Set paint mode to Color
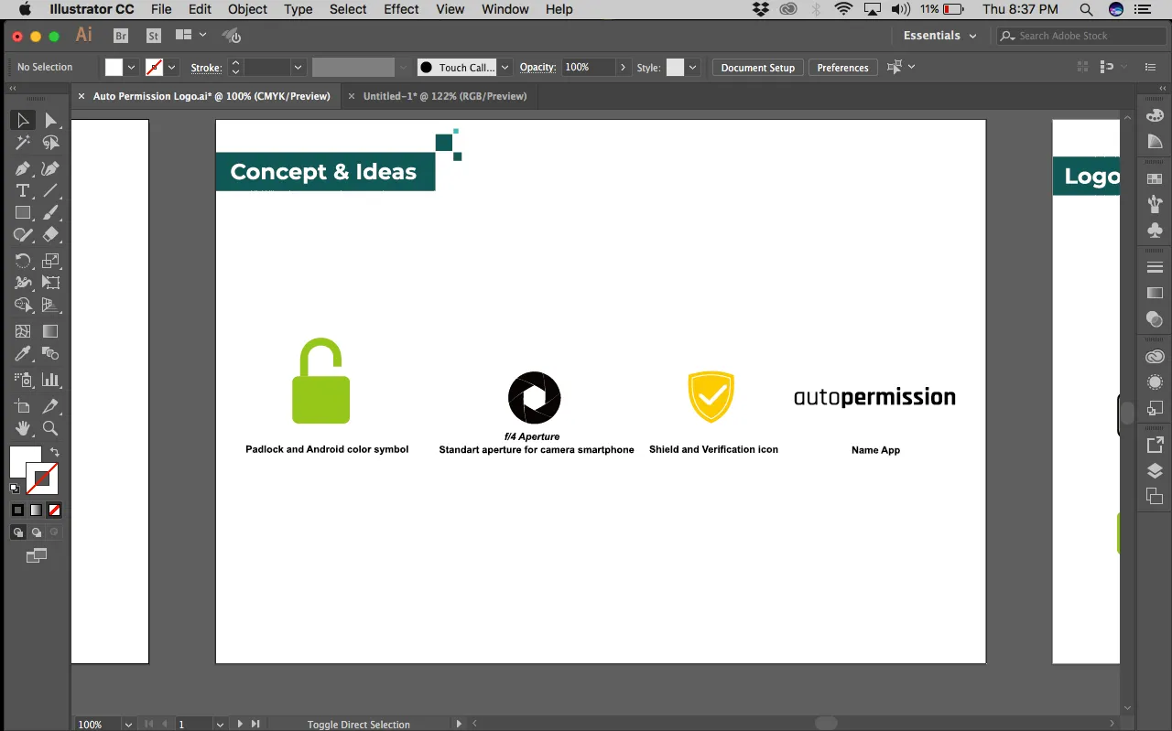 (17, 511)
